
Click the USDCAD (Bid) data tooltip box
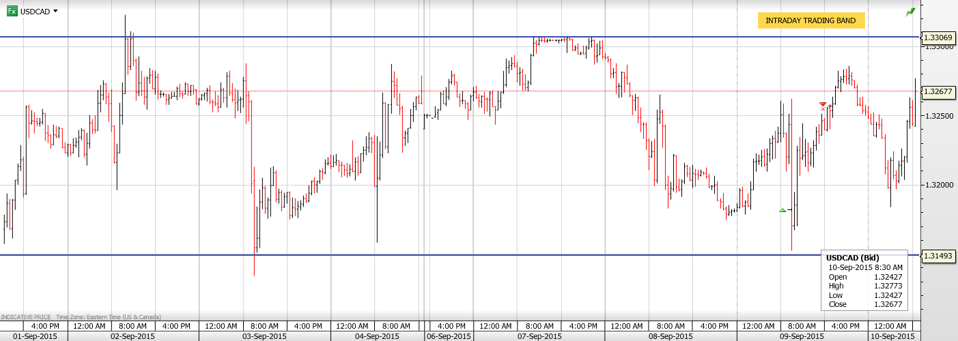864,281
